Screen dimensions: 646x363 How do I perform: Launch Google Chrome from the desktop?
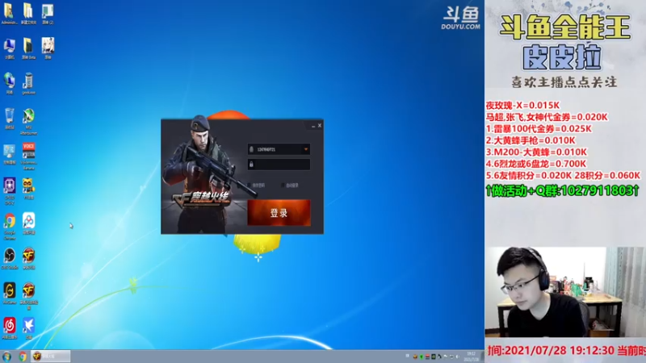coord(9,226)
